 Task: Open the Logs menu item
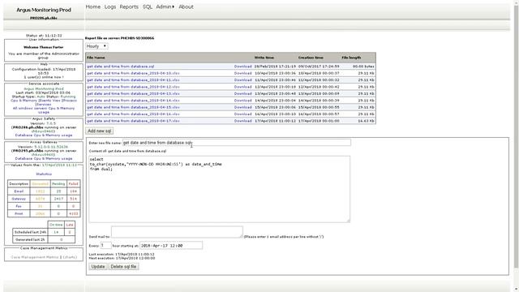[x=110, y=6]
